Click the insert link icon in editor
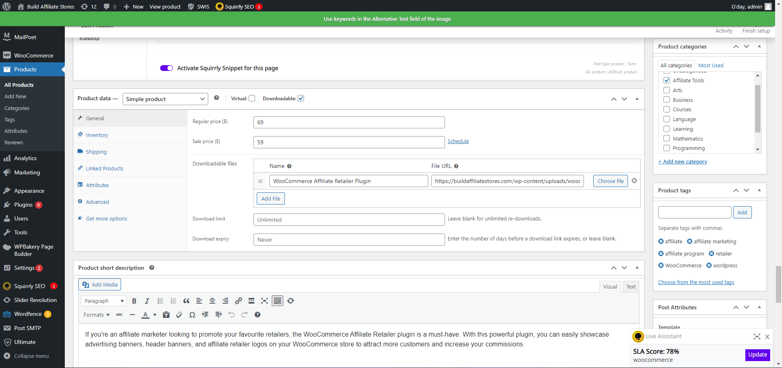The image size is (782, 368). pos(238,301)
